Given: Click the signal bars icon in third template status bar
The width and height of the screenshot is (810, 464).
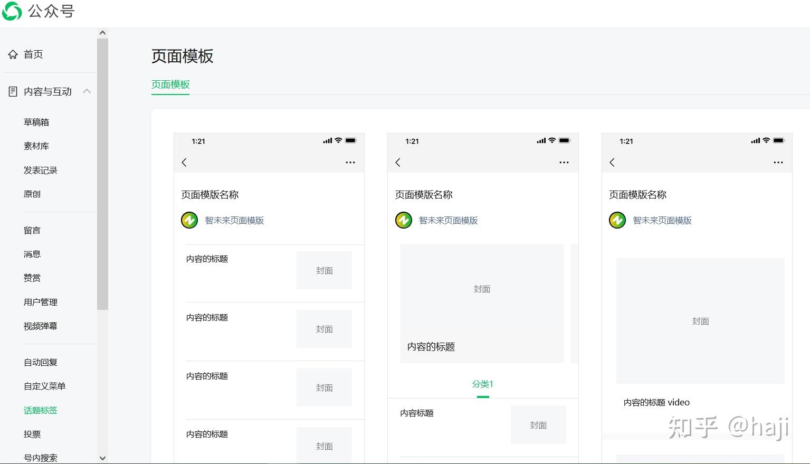Looking at the screenshot, I should tap(755, 140).
